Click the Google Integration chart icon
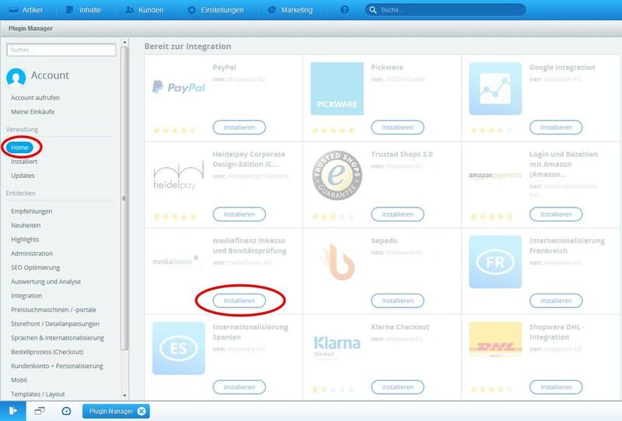Viewport: 622px width, 421px height. [x=495, y=89]
